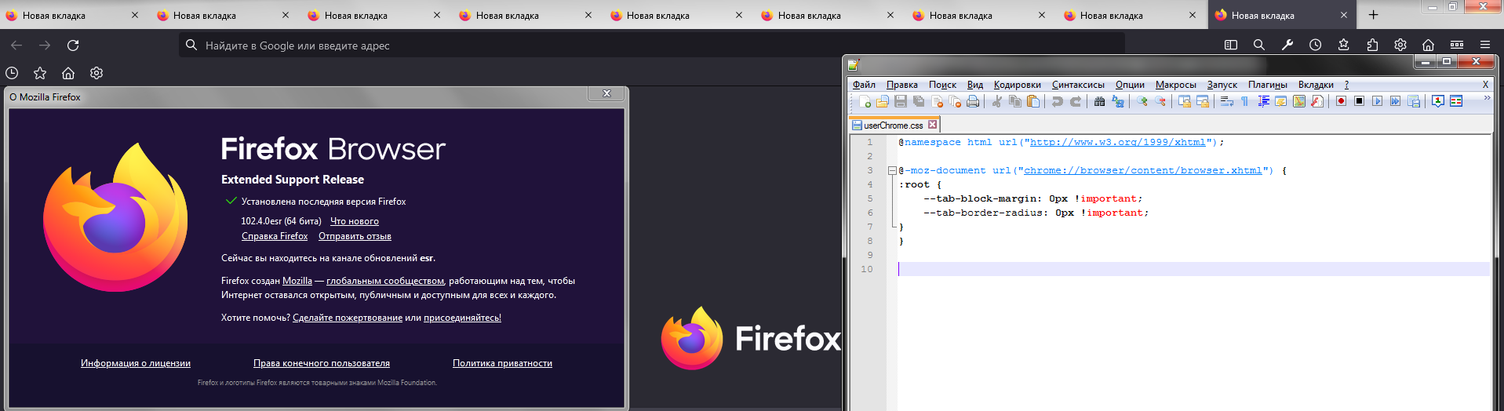Open Firefox hamburger application menu

1485,45
